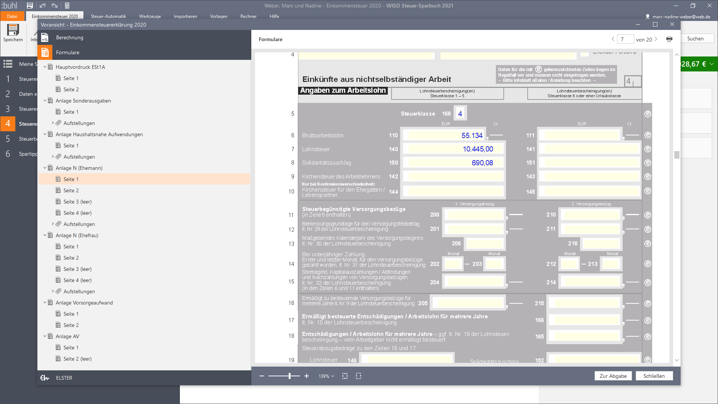718x404 pixels.
Task: Switch to the Berechnung section
Action: pos(70,37)
